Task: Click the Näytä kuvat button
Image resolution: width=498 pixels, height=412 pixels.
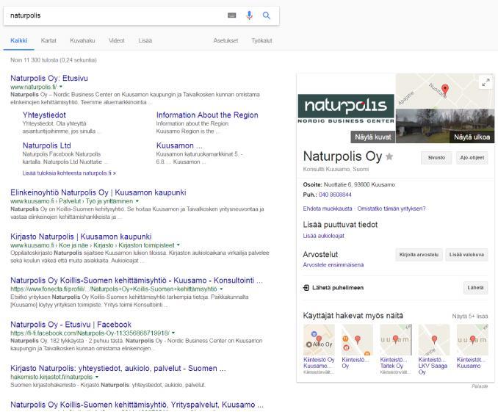Action: [373, 137]
